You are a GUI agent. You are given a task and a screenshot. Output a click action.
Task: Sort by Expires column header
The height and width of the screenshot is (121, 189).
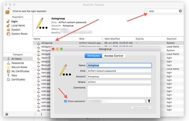point(150,39)
